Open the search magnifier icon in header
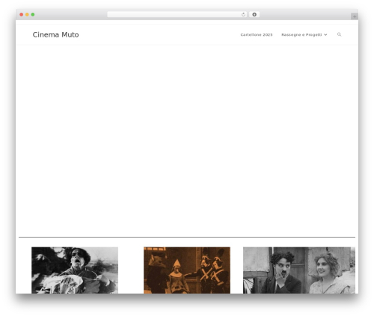The image size is (374, 316). coord(339,34)
